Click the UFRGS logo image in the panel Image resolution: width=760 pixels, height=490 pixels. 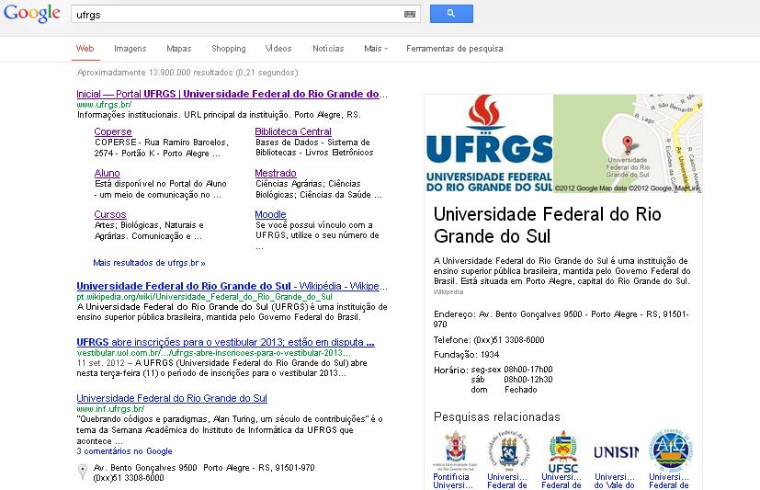point(489,144)
